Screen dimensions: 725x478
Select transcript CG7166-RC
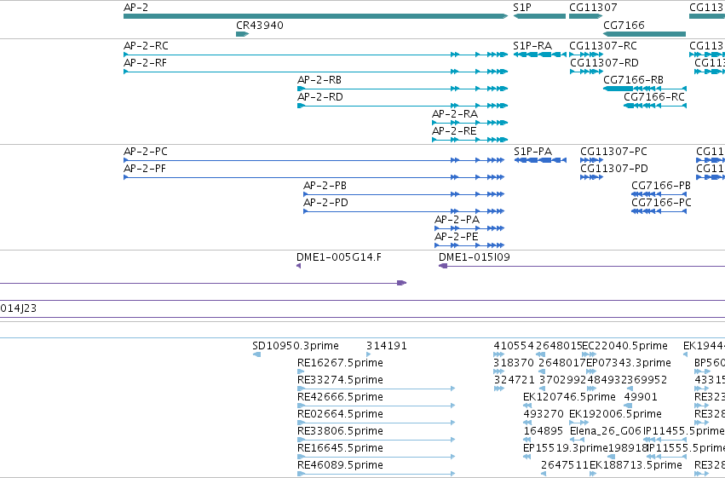pyautogui.click(x=655, y=106)
